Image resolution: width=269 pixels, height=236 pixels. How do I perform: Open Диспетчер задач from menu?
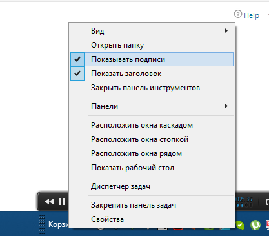152,186
